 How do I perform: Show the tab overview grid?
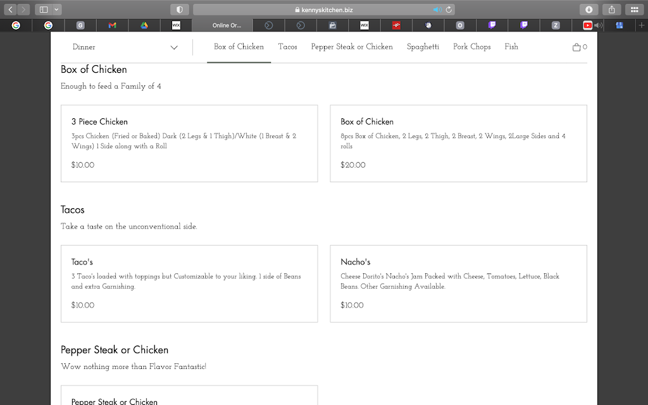point(633,9)
